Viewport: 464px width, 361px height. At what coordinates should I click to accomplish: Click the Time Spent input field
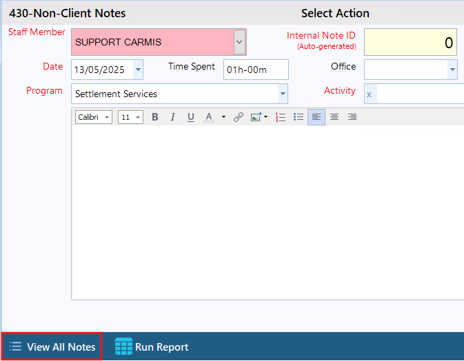255,70
